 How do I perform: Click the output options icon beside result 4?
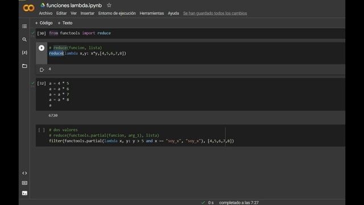(x=42, y=69)
